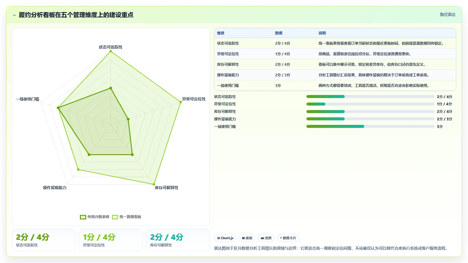Click the dashboard title 履约分析看板在五个管理维度上的建设重点

click(x=76, y=15)
